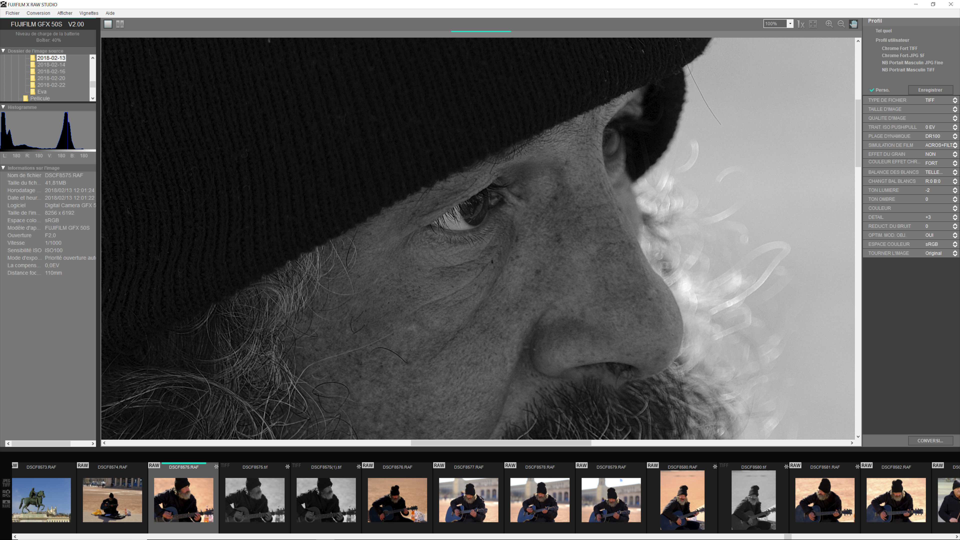Click the NAME sort order icon
This screenshot has width=960, height=540.
(6, 504)
